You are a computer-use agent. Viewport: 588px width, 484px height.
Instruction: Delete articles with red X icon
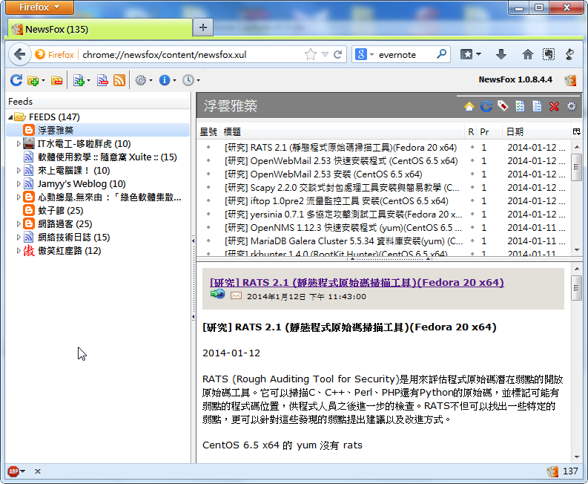[554, 107]
